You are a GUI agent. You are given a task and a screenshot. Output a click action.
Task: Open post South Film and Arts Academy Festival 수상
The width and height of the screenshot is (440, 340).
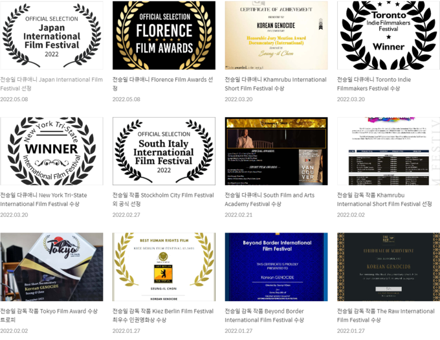point(269,199)
